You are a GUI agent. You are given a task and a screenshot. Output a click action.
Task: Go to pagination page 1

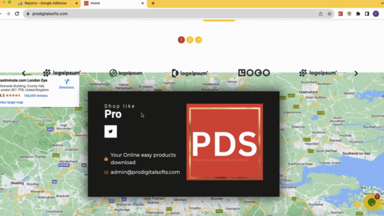pyautogui.click(x=181, y=40)
